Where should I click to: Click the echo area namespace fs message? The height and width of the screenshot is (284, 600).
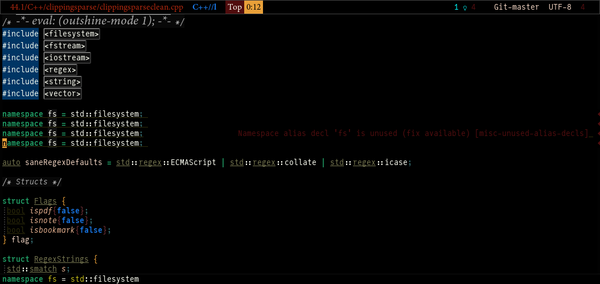click(71, 279)
